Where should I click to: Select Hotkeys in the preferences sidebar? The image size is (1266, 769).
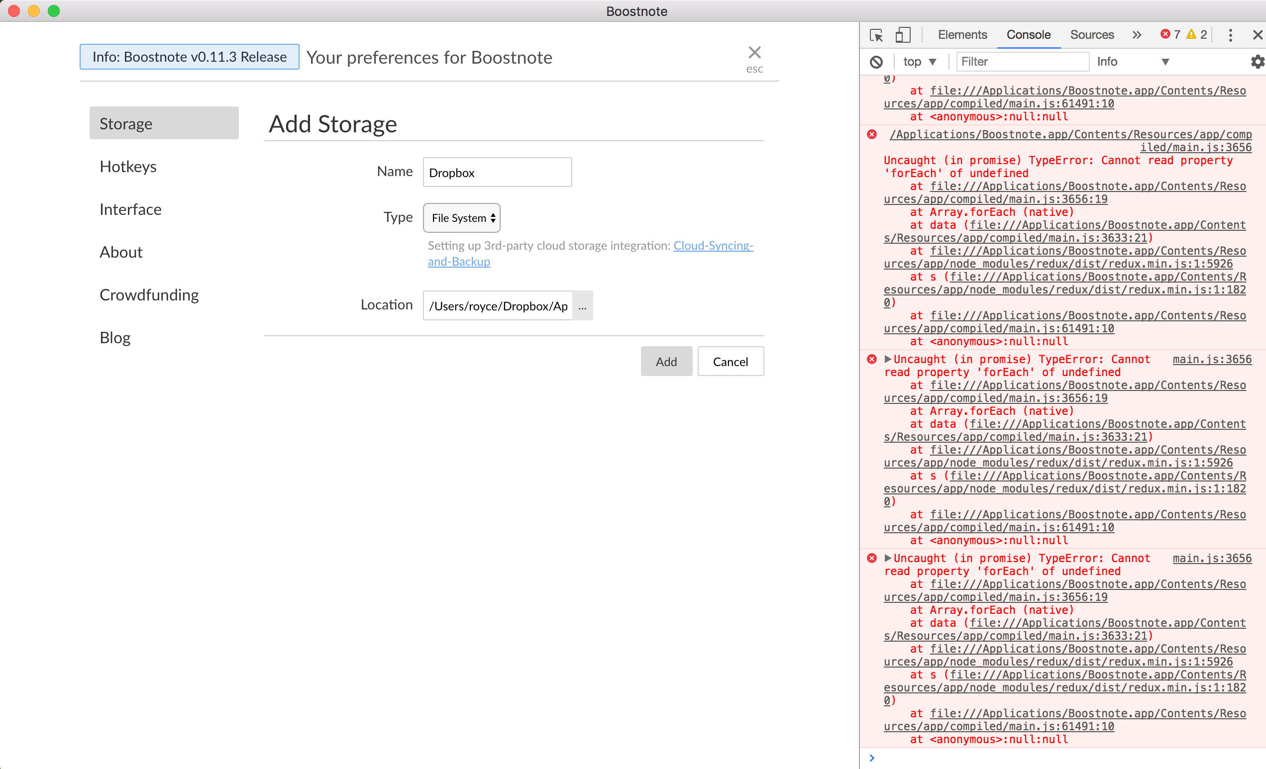pyautogui.click(x=128, y=166)
